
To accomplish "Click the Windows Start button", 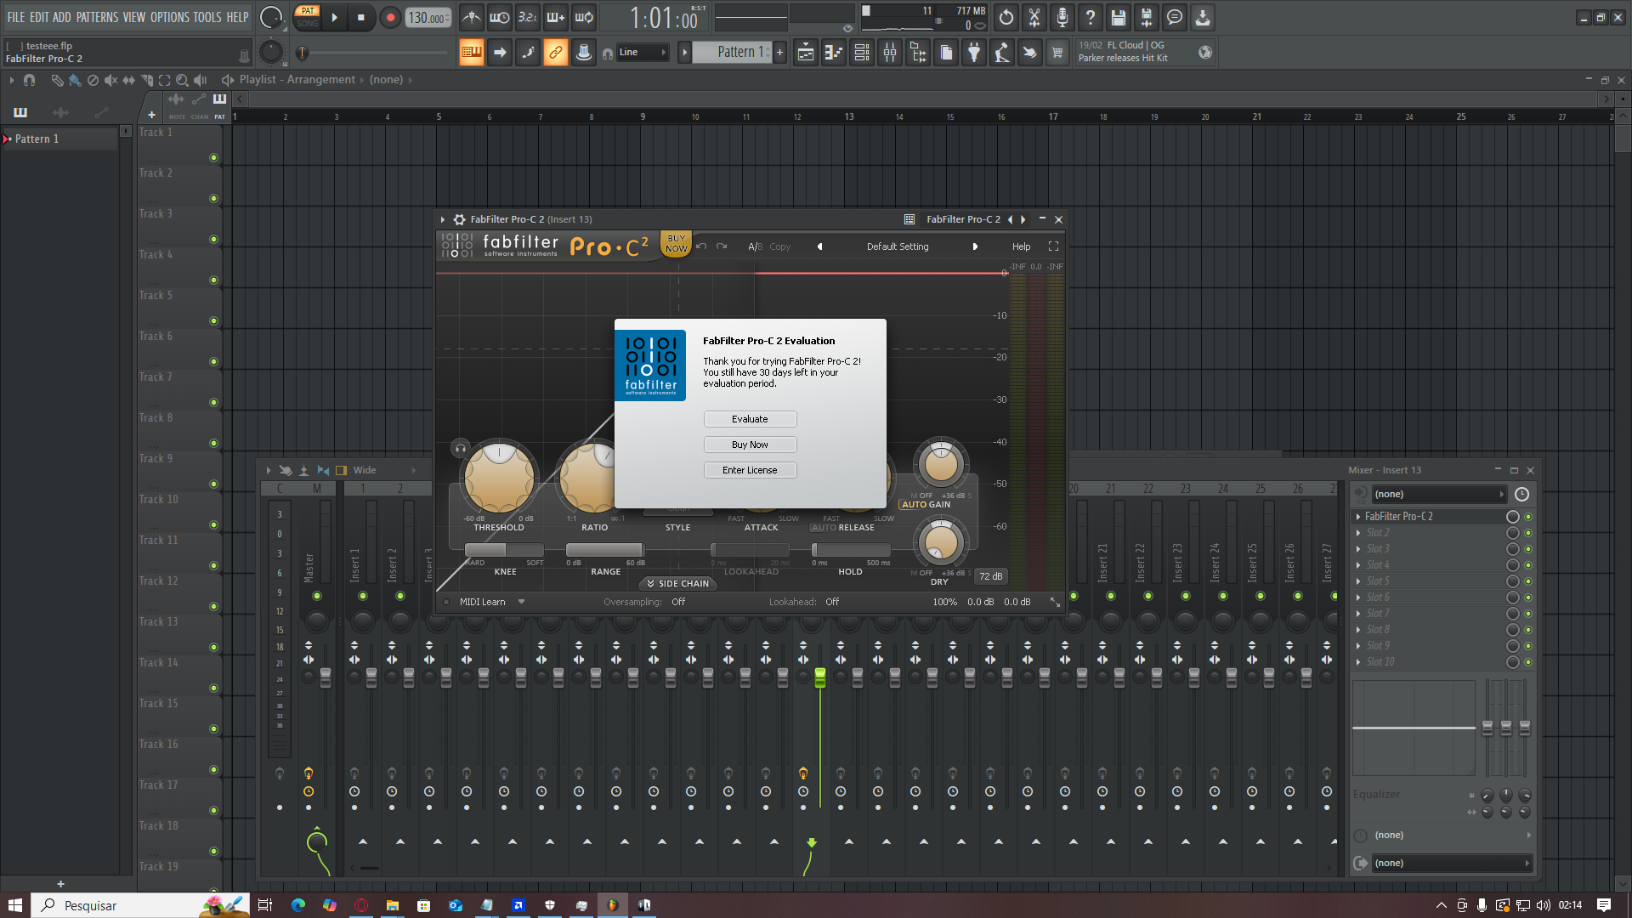I will pyautogui.click(x=14, y=905).
